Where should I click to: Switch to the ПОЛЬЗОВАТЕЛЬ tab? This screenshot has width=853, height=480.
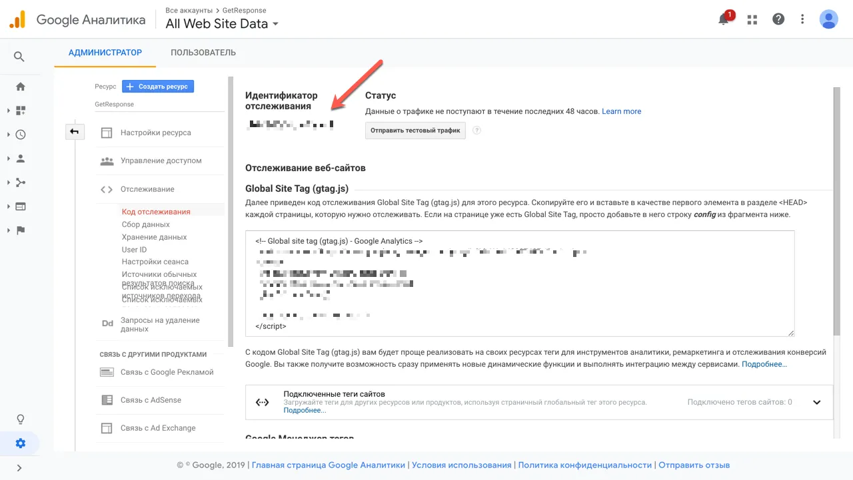203,53
